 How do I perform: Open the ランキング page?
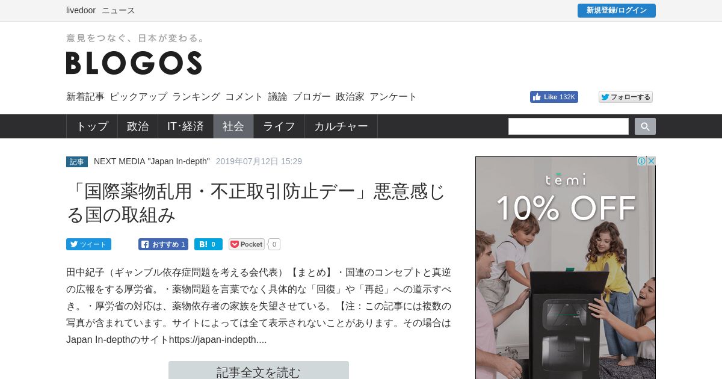pos(196,96)
